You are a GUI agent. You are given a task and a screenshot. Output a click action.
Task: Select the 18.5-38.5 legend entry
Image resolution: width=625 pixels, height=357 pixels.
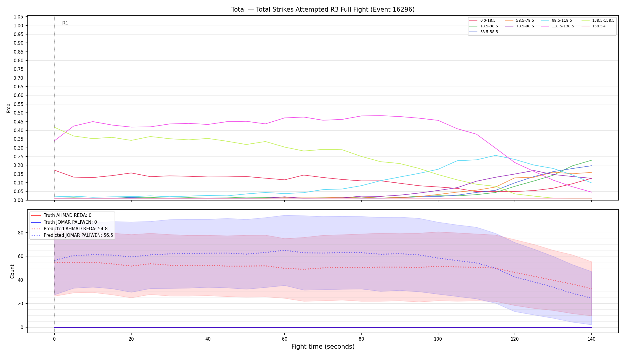click(x=484, y=26)
